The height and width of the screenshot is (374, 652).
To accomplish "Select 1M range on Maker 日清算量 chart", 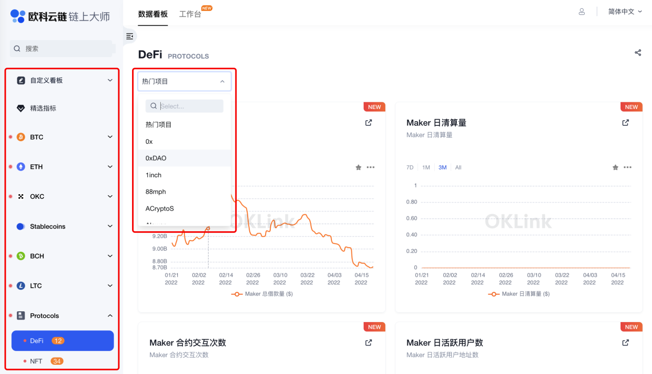I will pyautogui.click(x=426, y=167).
